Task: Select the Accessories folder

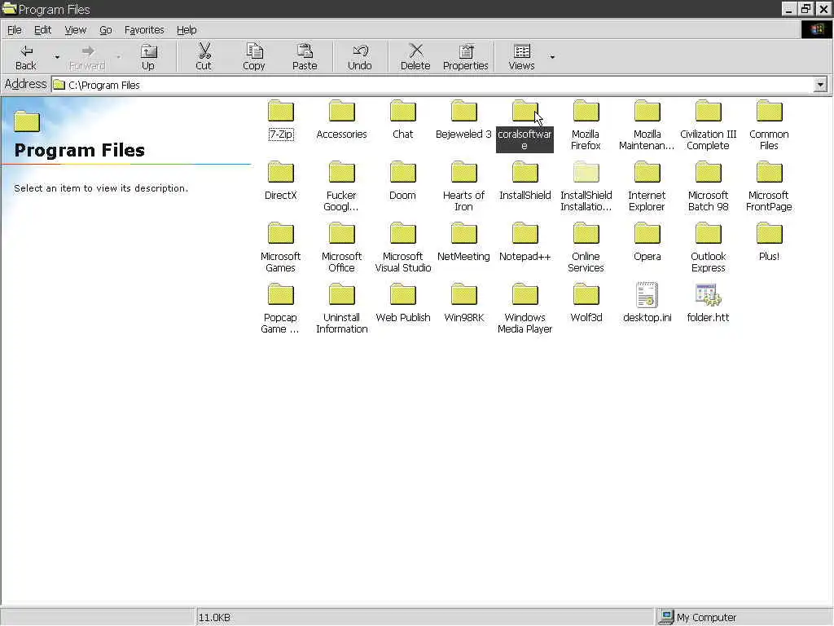Action: point(341,120)
